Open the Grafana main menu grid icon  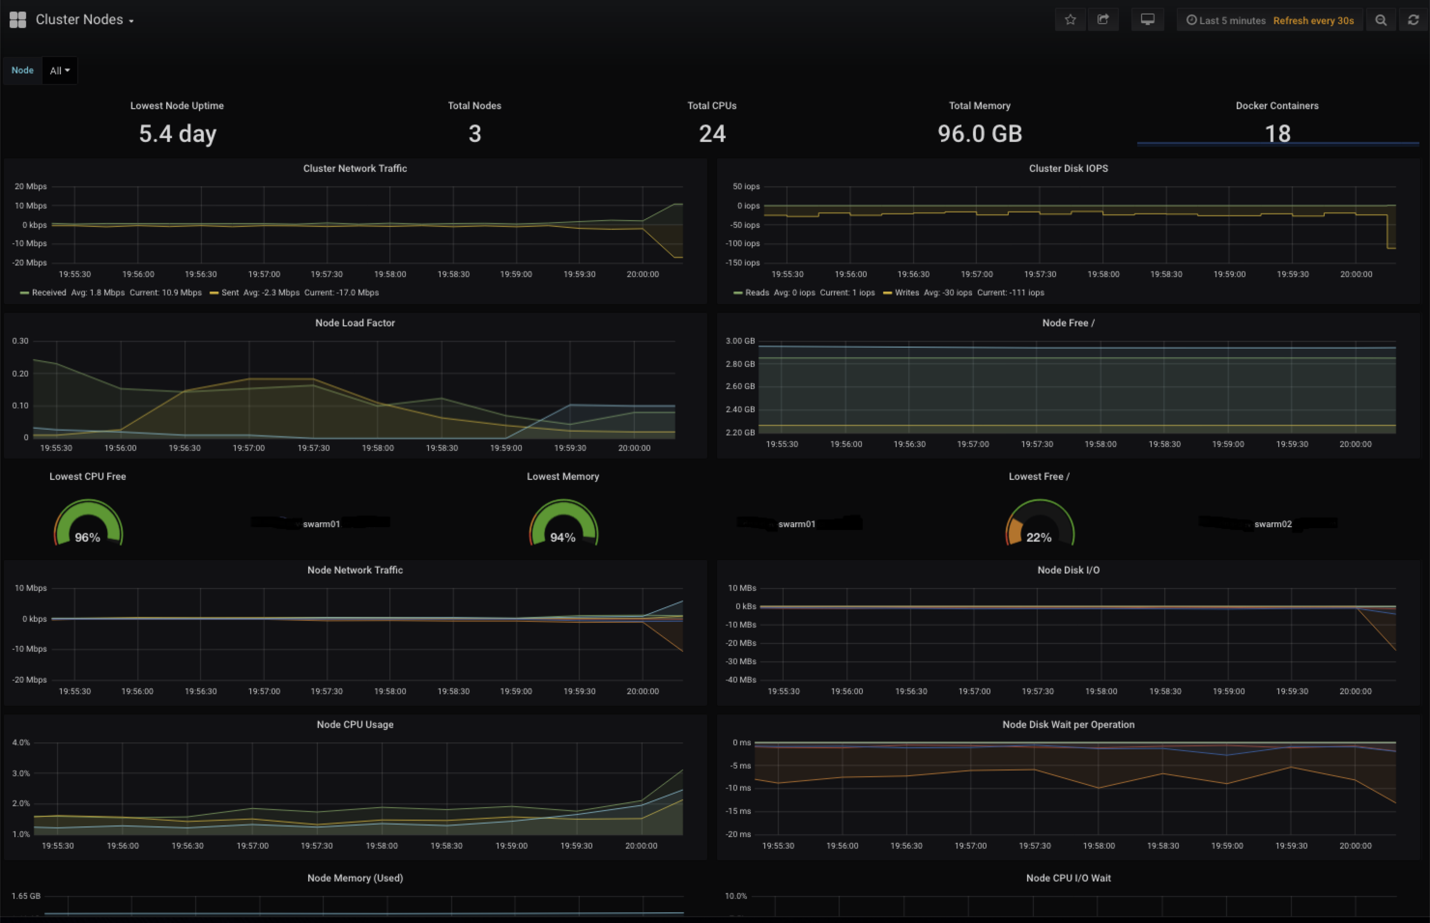click(18, 20)
